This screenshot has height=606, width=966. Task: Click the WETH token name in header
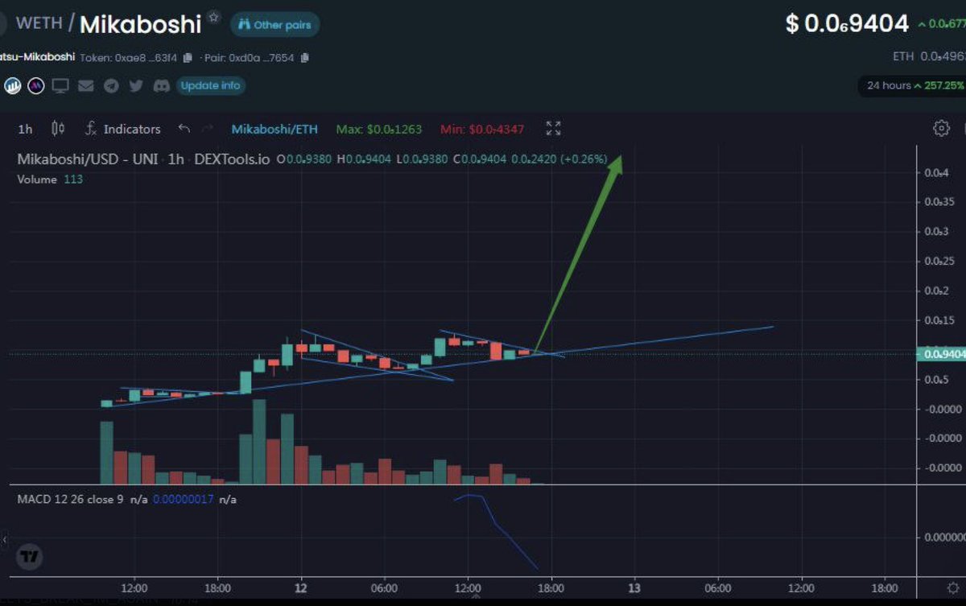coord(39,23)
